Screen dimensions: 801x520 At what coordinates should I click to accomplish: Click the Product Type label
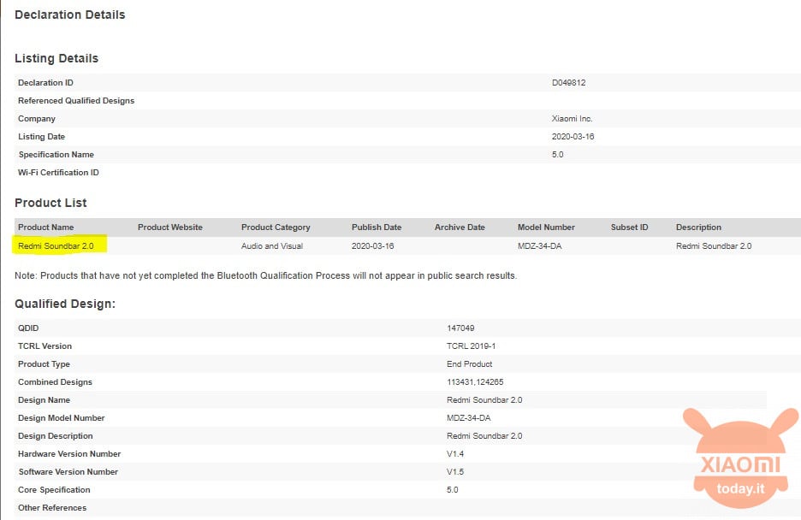coord(44,363)
